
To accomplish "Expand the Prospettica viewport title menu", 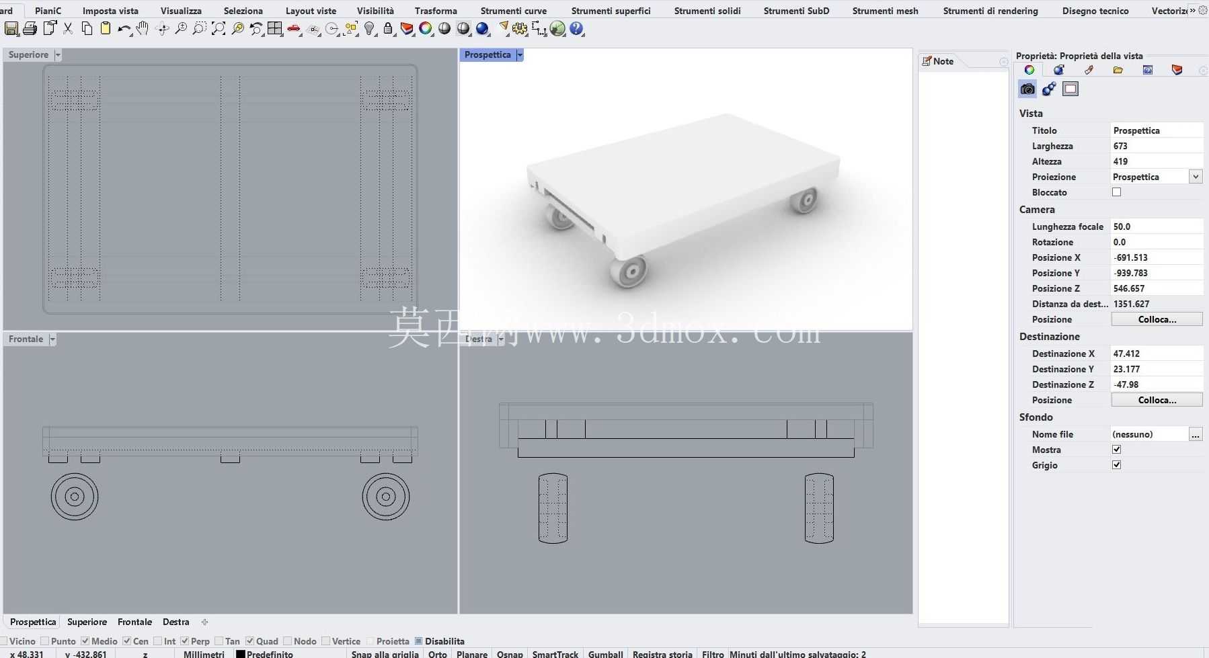I will 520,55.
